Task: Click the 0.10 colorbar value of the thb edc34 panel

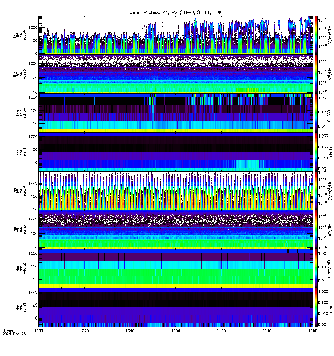Action: click(322, 112)
